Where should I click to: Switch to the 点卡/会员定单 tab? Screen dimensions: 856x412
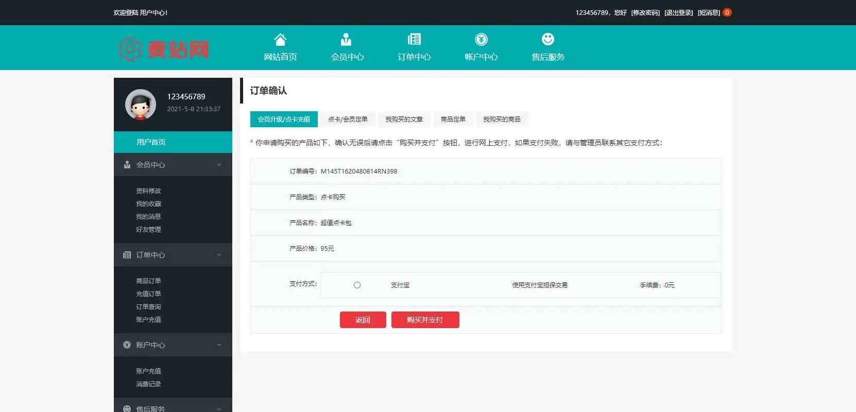(x=348, y=119)
